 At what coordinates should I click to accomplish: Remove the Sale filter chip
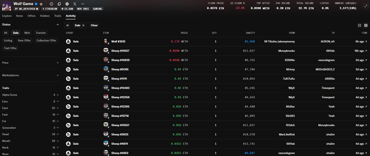tap(83, 25)
